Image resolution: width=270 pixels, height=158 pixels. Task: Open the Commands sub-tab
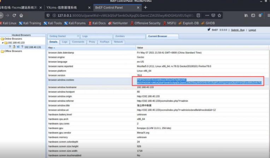pos(78,42)
